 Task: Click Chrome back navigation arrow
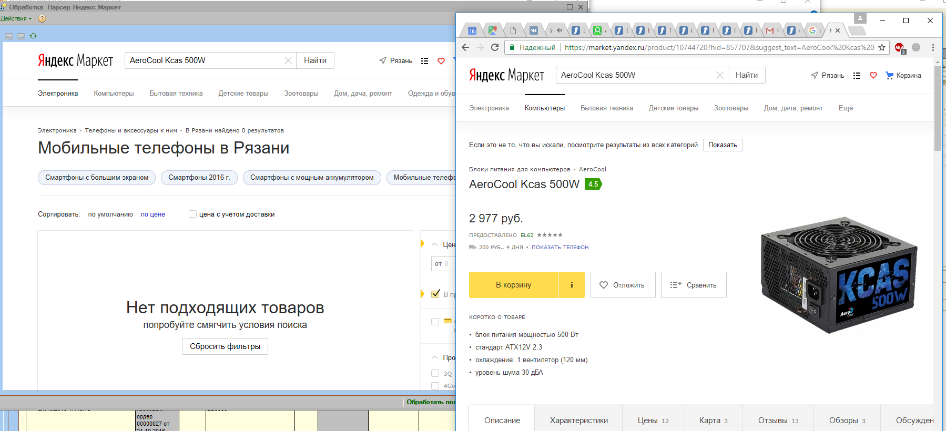point(465,47)
